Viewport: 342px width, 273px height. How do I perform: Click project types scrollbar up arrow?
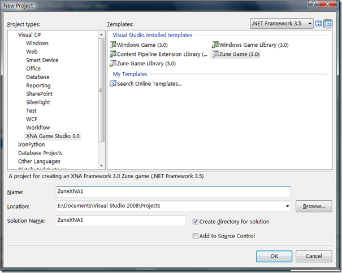point(101,34)
